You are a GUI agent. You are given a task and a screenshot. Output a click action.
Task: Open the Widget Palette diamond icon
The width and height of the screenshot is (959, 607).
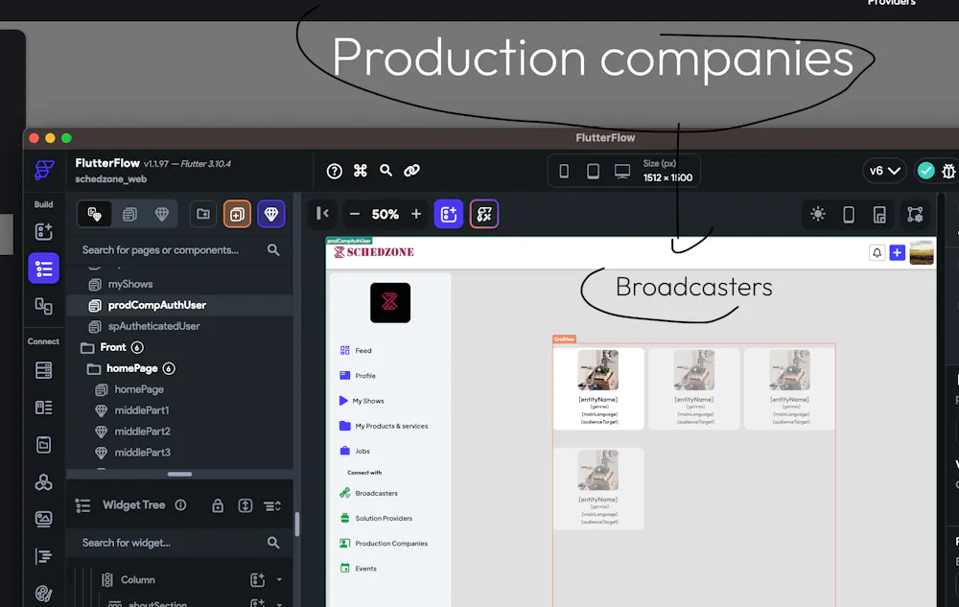click(x=271, y=213)
